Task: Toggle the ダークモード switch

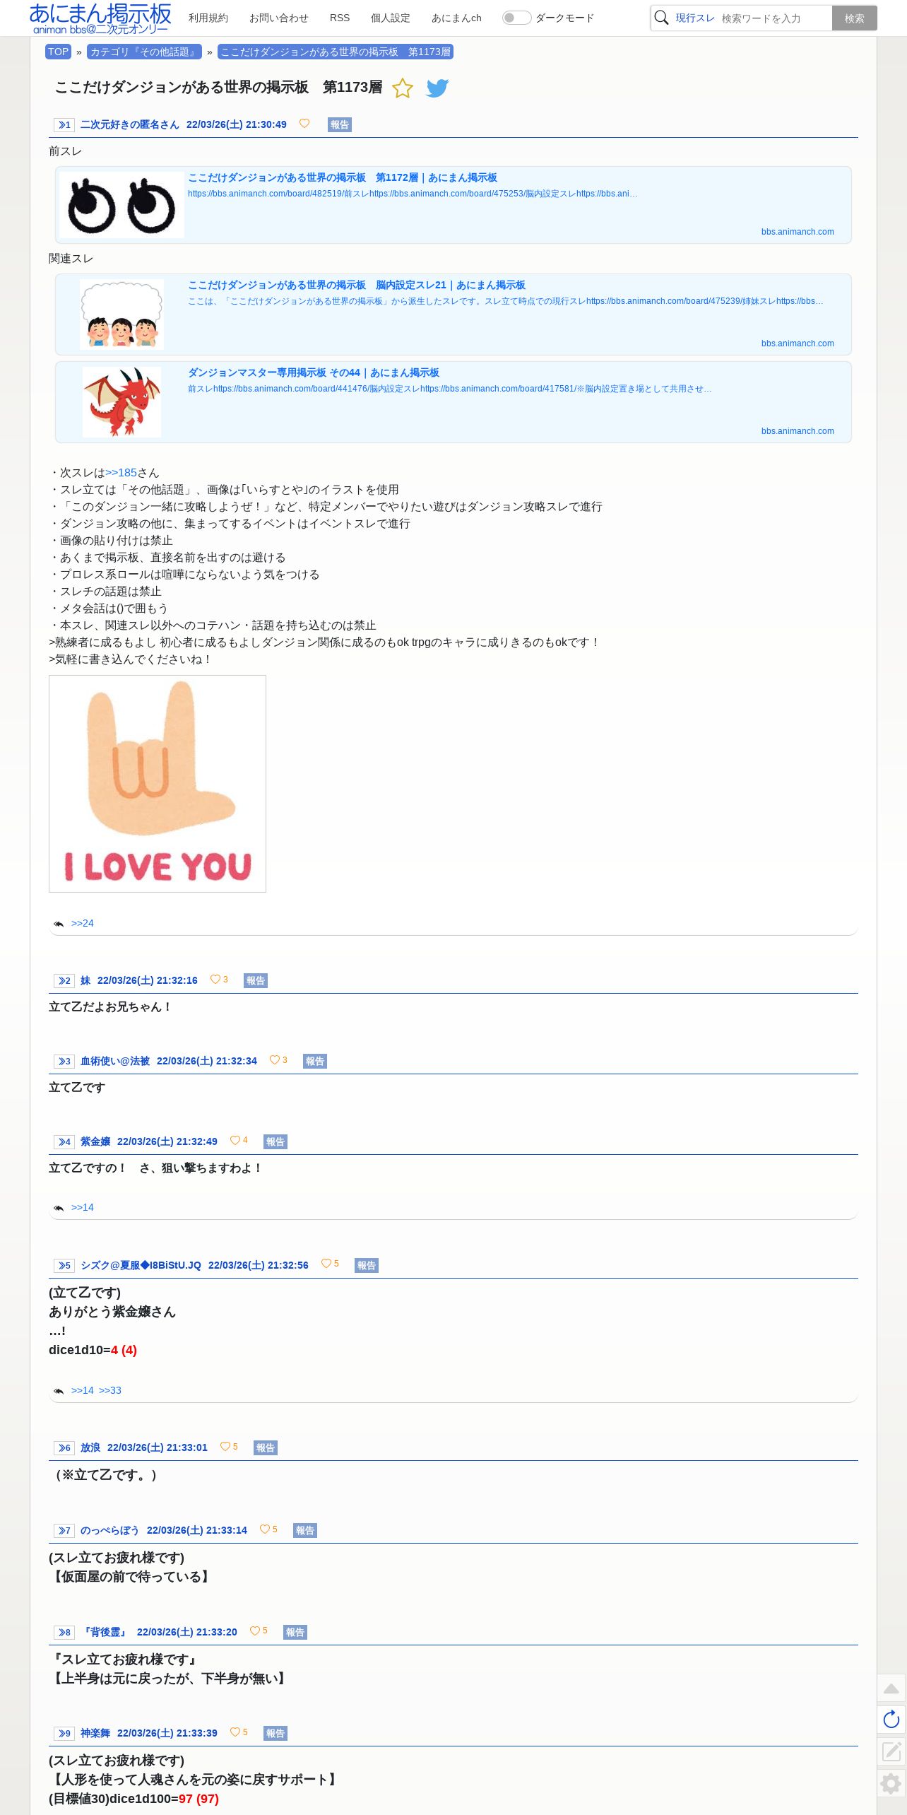Action: [x=516, y=18]
